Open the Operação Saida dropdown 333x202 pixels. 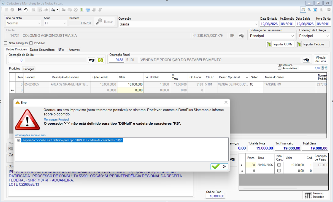click(x=256, y=24)
